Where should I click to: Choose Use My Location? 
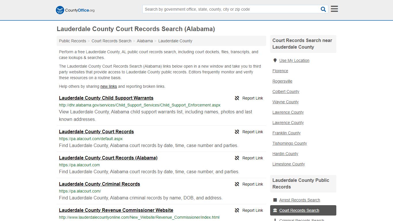294,60
